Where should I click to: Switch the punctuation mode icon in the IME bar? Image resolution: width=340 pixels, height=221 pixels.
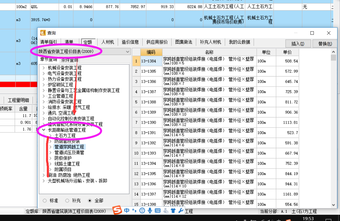tap(134, 211)
